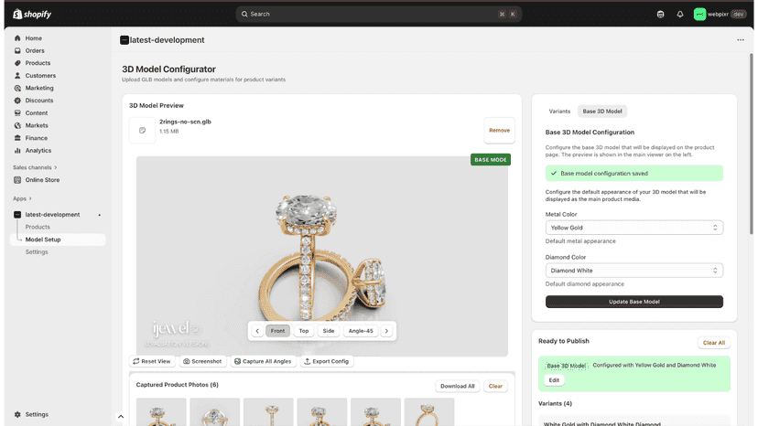Open the Sidekick icon in top bar
The image size is (758, 426).
point(660,14)
